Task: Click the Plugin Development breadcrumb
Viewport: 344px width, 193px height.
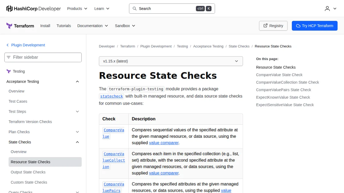Action: [x=156, y=46]
